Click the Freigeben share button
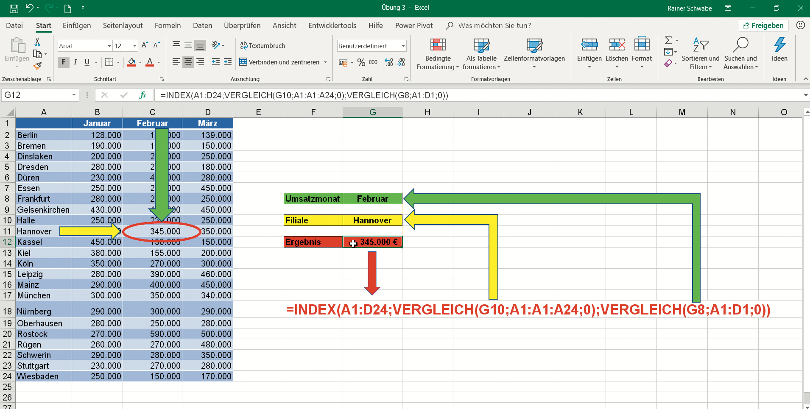Screen dimensions: 810x409 point(763,25)
